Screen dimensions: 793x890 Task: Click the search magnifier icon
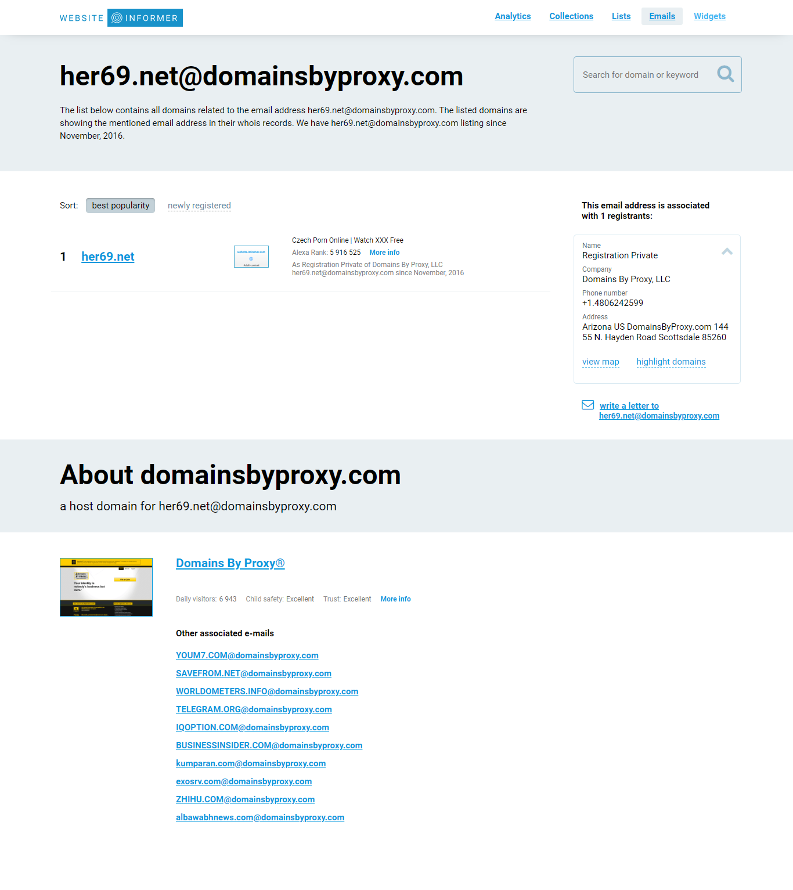(x=725, y=74)
